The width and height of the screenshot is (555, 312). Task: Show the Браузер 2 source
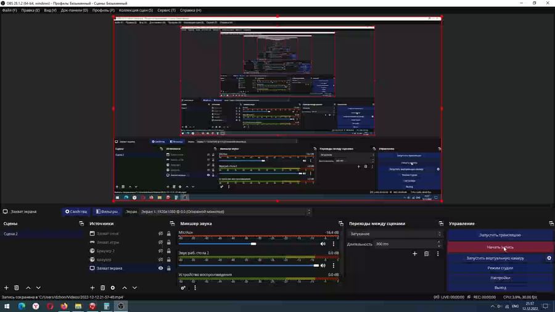[161, 251]
